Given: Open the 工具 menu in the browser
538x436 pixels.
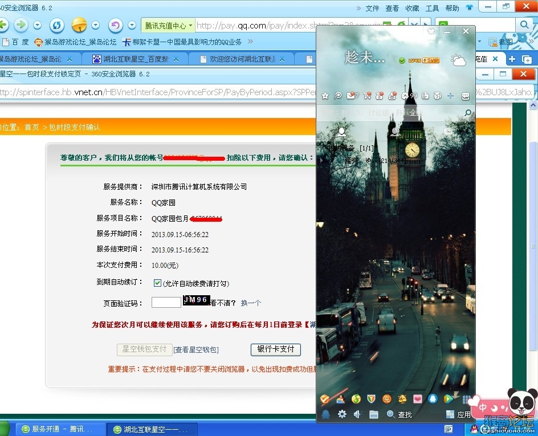Looking at the screenshot, I should pyautogui.click(x=433, y=8).
